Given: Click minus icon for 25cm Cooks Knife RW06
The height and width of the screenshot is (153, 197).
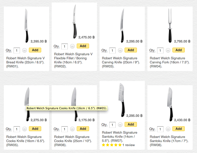Looking at the screenshot, I should tap(72, 129).
